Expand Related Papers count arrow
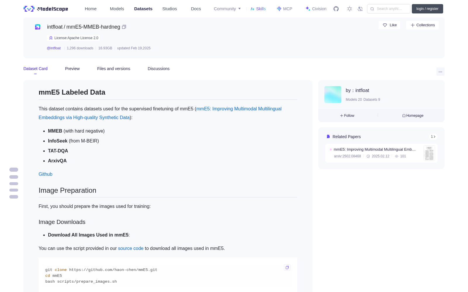The image size is (468, 292). (433, 137)
